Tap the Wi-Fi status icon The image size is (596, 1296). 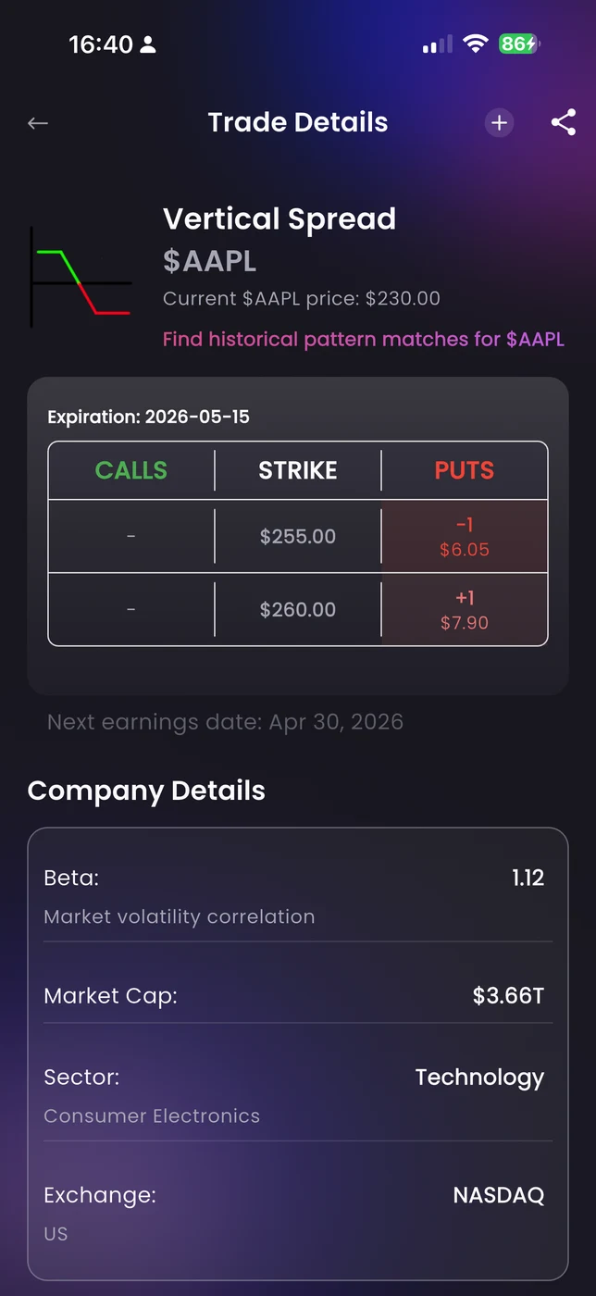click(476, 44)
